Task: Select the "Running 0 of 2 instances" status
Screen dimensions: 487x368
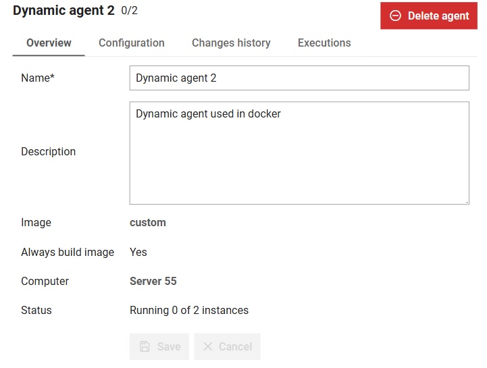Action: pos(189,311)
